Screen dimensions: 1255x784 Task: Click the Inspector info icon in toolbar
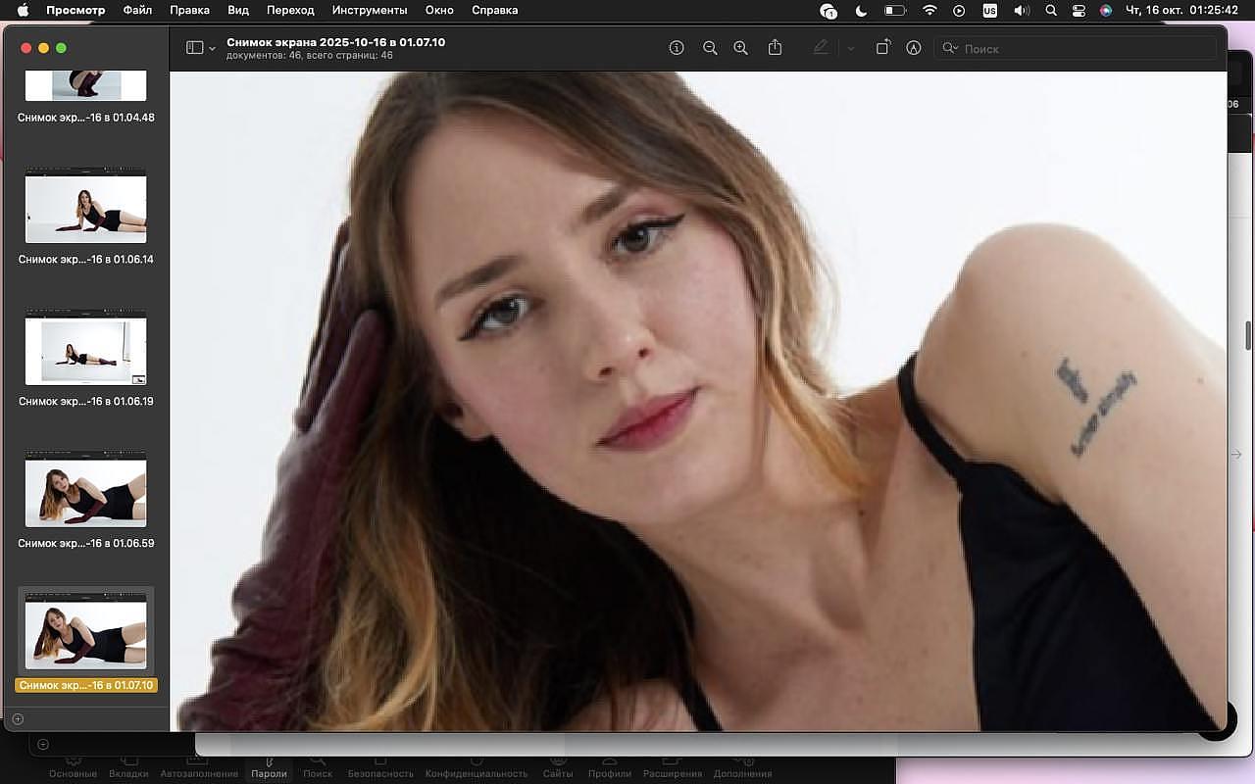[677, 48]
